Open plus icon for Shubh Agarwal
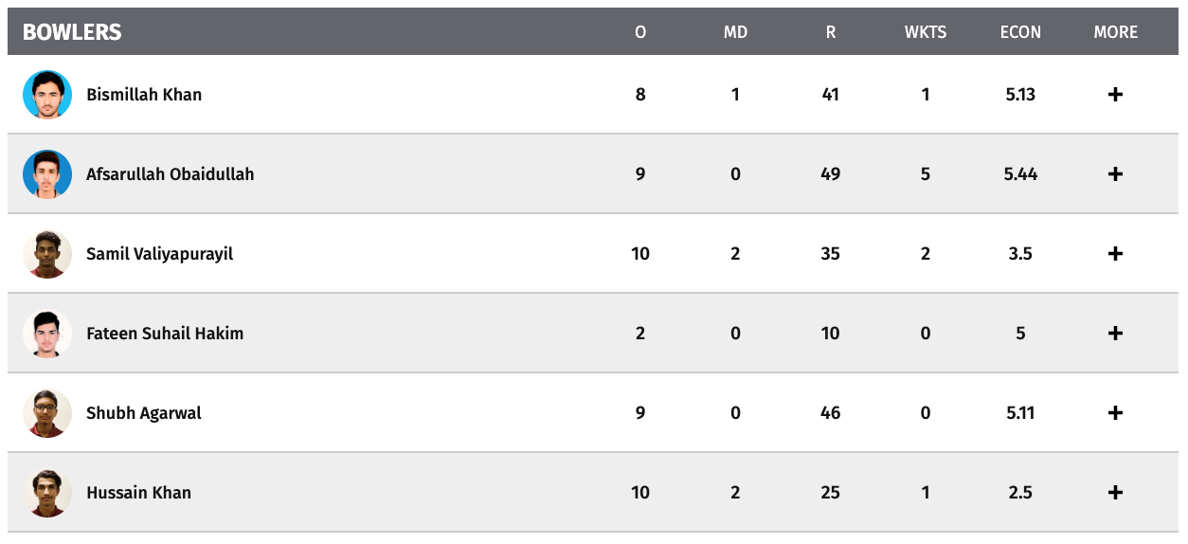The image size is (1188, 544). (1115, 413)
